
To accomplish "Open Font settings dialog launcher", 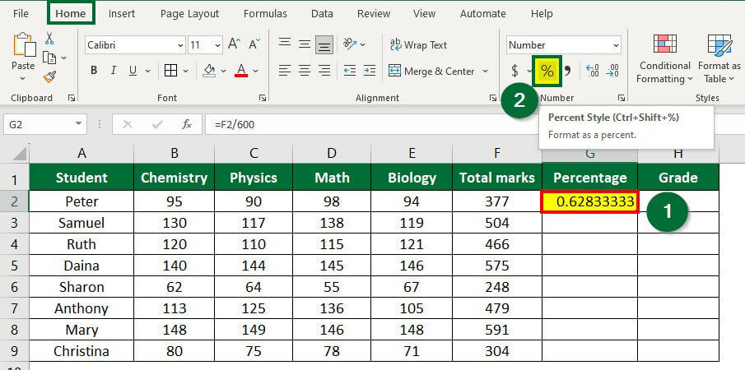I will click(263, 98).
